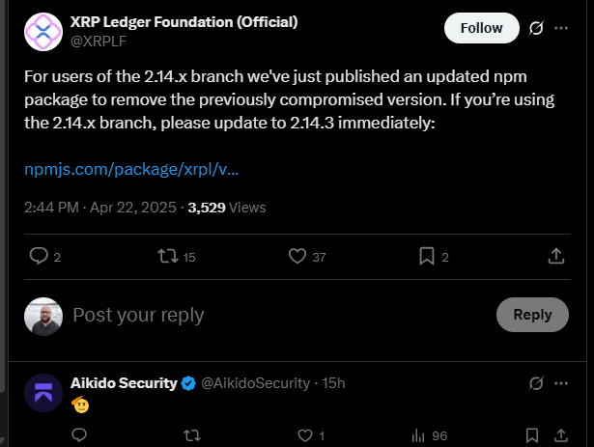Open XRP Ledger Foundation profile avatar
The image size is (594, 447).
point(42,32)
